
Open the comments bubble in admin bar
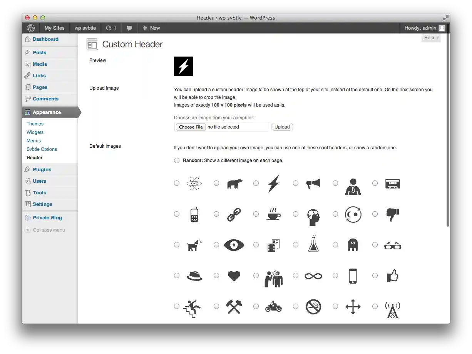tap(129, 28)
